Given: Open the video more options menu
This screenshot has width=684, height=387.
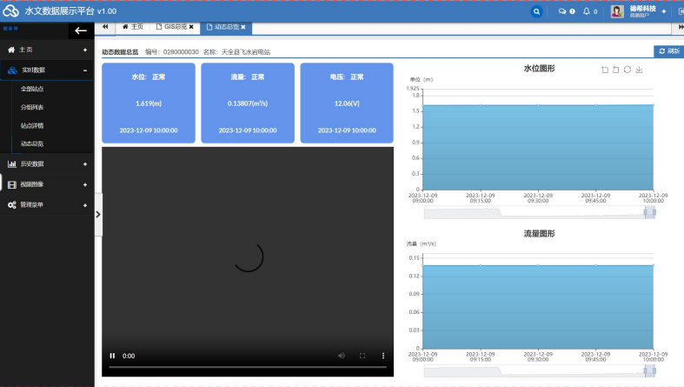Looking at the screenshot, I should pyautogui.click(x=383, y=356).
